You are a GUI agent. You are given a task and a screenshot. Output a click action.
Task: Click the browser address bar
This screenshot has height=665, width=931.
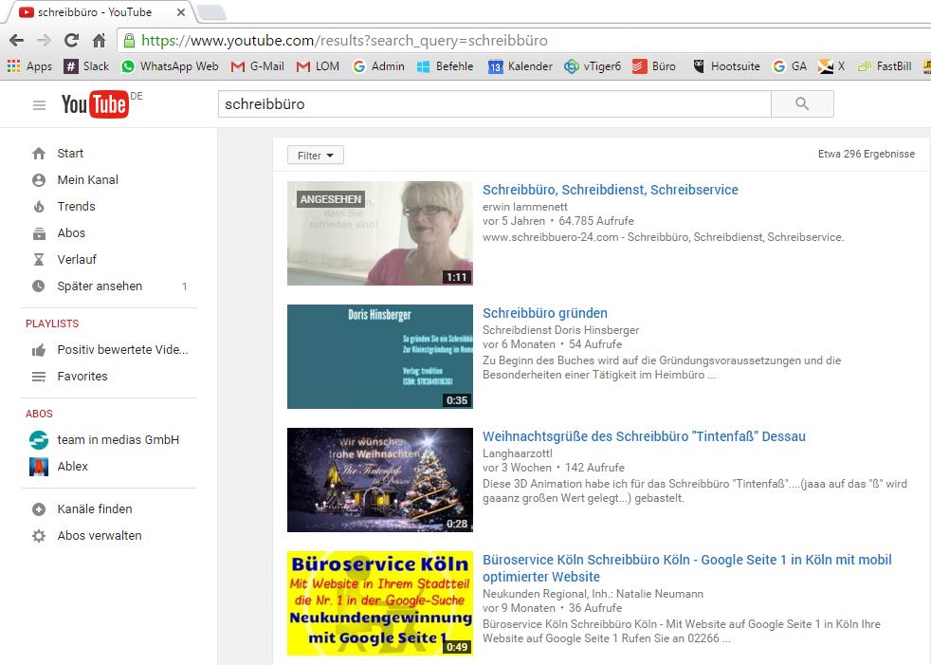522,41
